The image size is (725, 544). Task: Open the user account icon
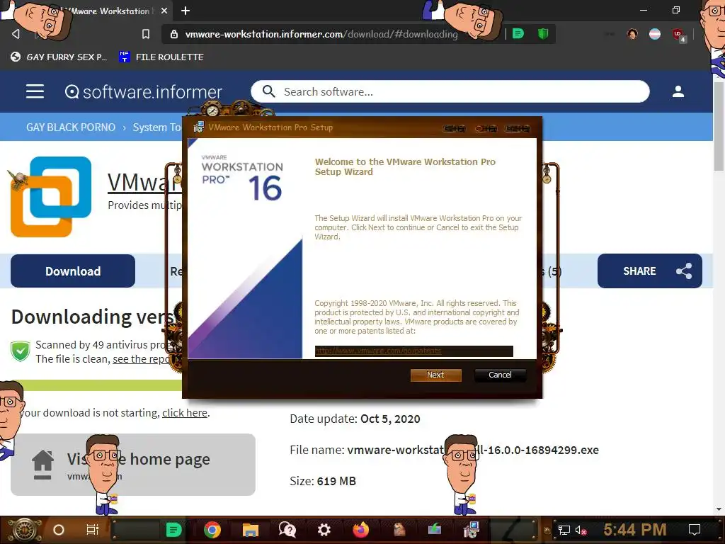pos(678,91)
